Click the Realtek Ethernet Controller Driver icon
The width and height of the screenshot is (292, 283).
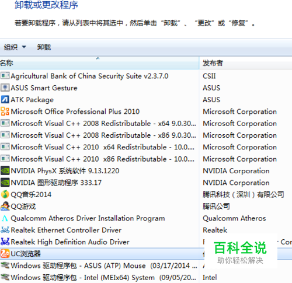(5, 230)
